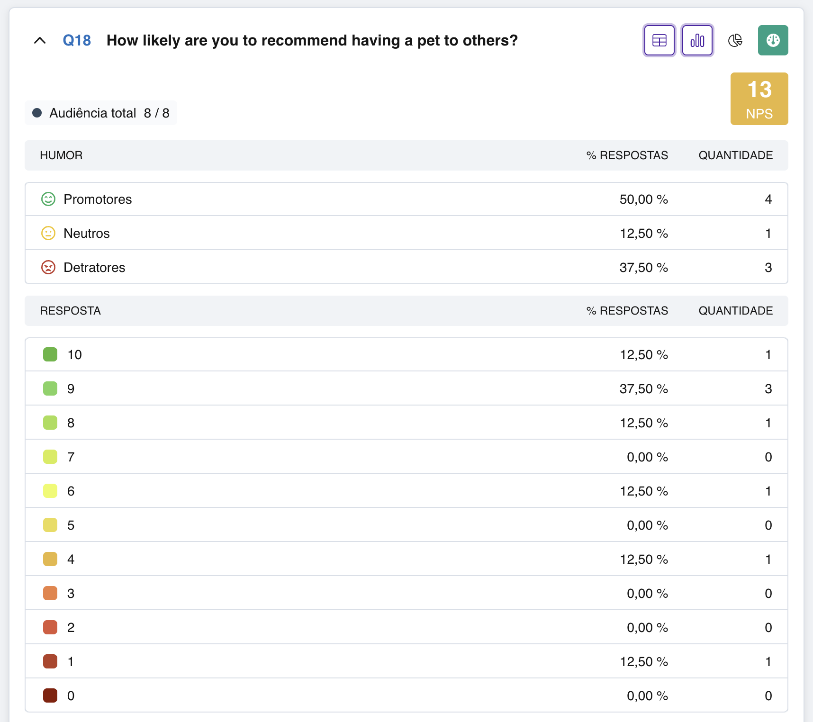813x722 pixels.
Task: Click the light green swatch for score 9
Action: (50, 388)
